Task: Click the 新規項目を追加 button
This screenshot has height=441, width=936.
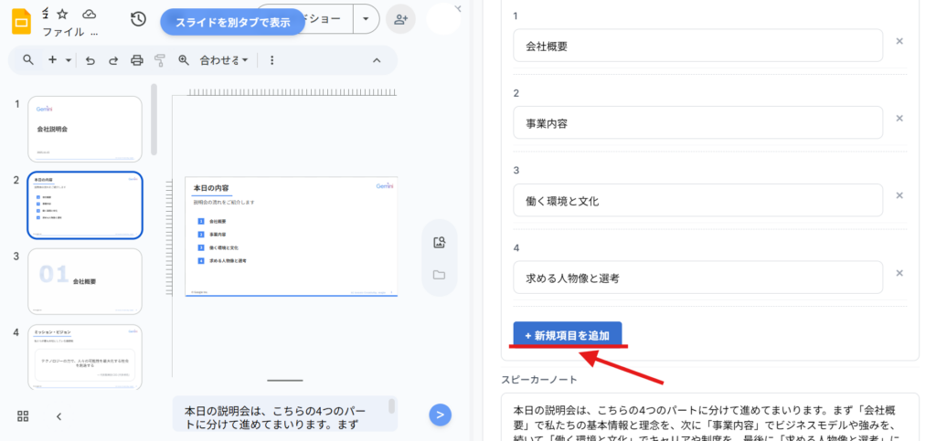Action: (x=567, y=335)
